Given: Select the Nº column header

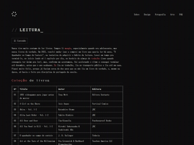Looking at the screenshot, I should [x=15, y=89].
